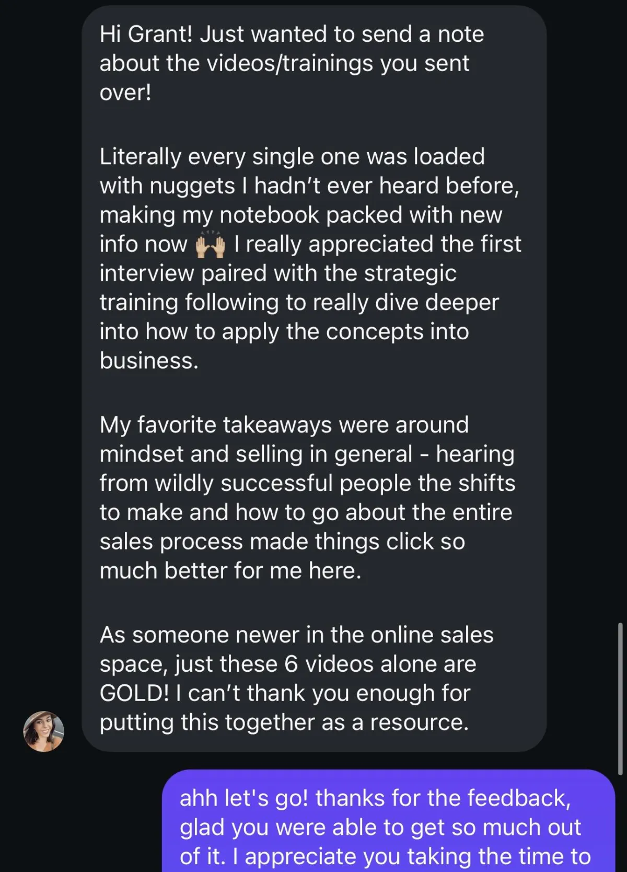Click the word "GOLD!" in the message
Image resolution: width=627 pixels, height=872 pixels.
coord(134,693)
